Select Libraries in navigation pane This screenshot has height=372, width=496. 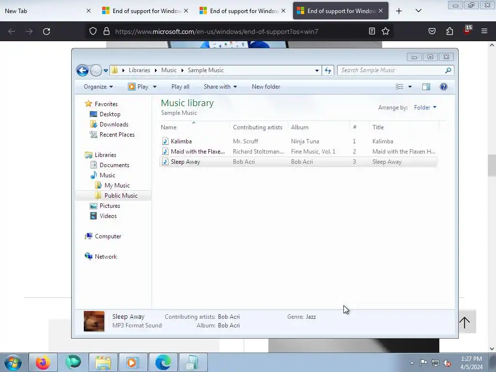[105, 155]
